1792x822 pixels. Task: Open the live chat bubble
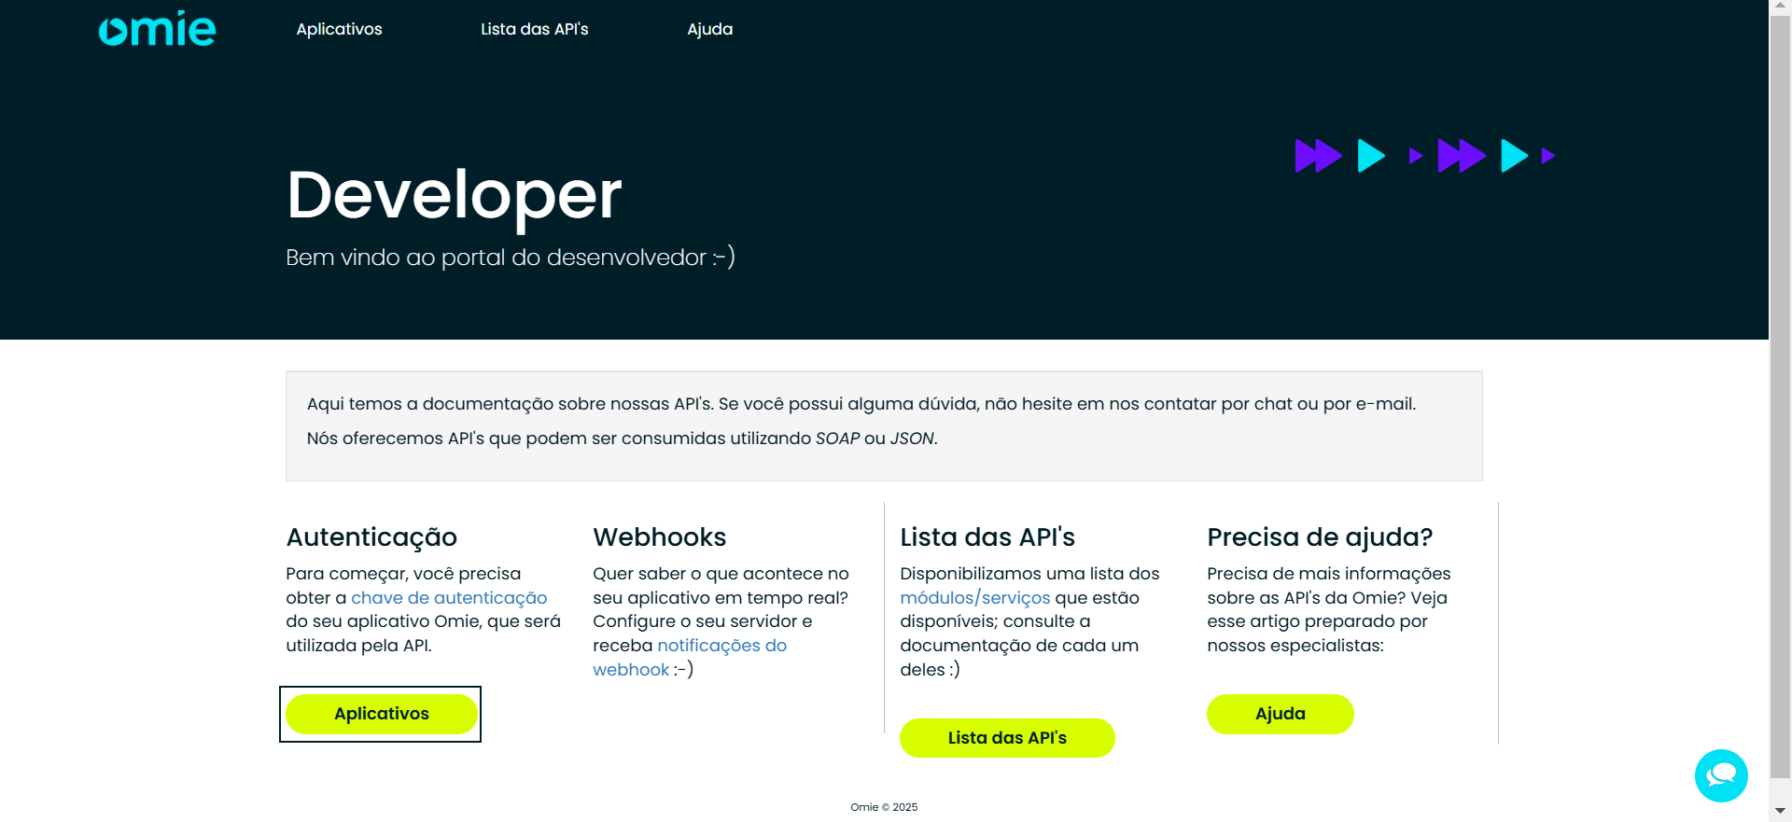coord(1721,775)
